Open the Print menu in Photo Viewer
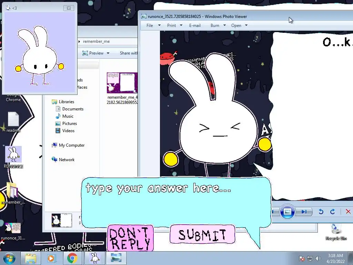Image resolution: width=353 pixels, height=265 pixels. (172, 26)
